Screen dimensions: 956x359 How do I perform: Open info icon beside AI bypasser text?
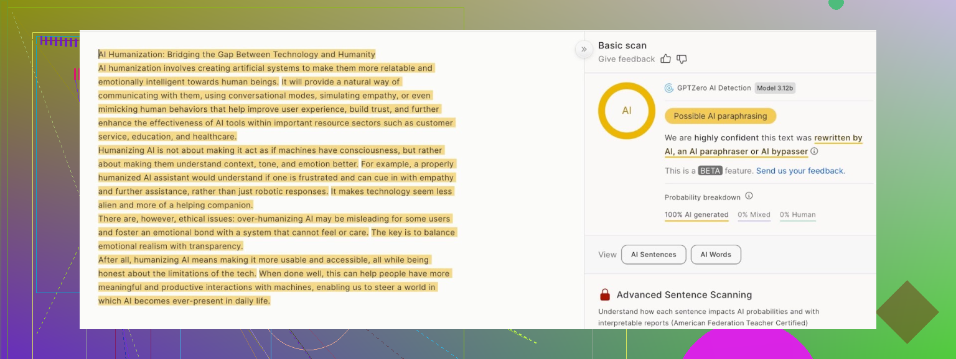tap(814, 152)
